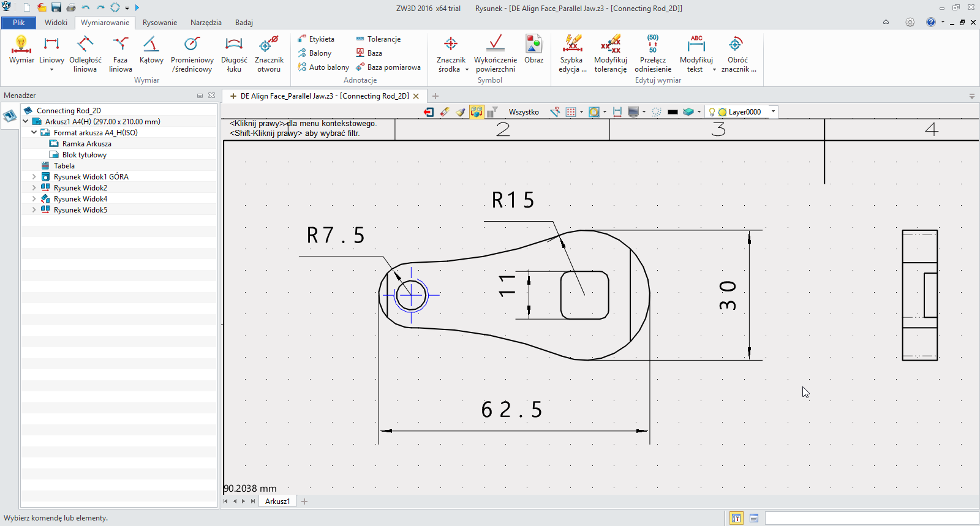Select the Modyfikuj tolerancję tool
The height and width of the screenshot is (526, 980).
coord(610,53)
